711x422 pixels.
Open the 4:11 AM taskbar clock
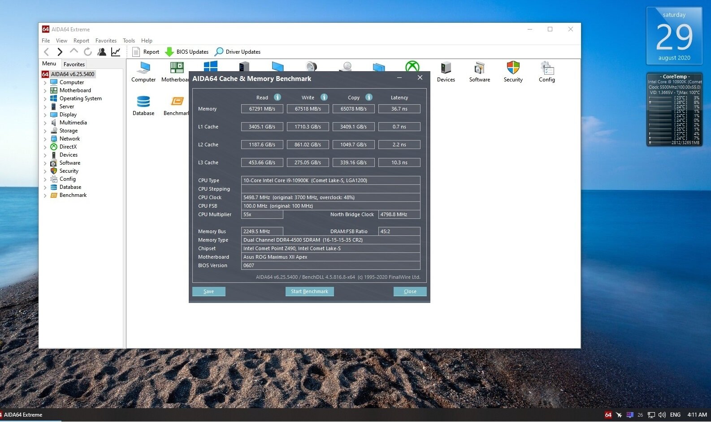(x=697, y=415)
